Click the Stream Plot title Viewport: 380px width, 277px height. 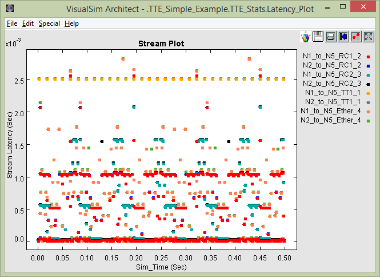tap(161, 44)
